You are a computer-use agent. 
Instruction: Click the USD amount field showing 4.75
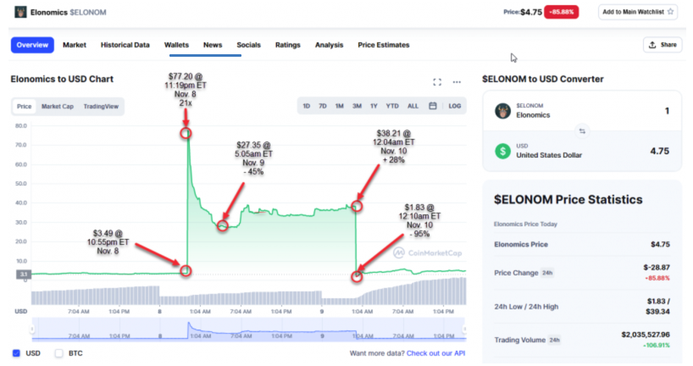coord(660,151)
